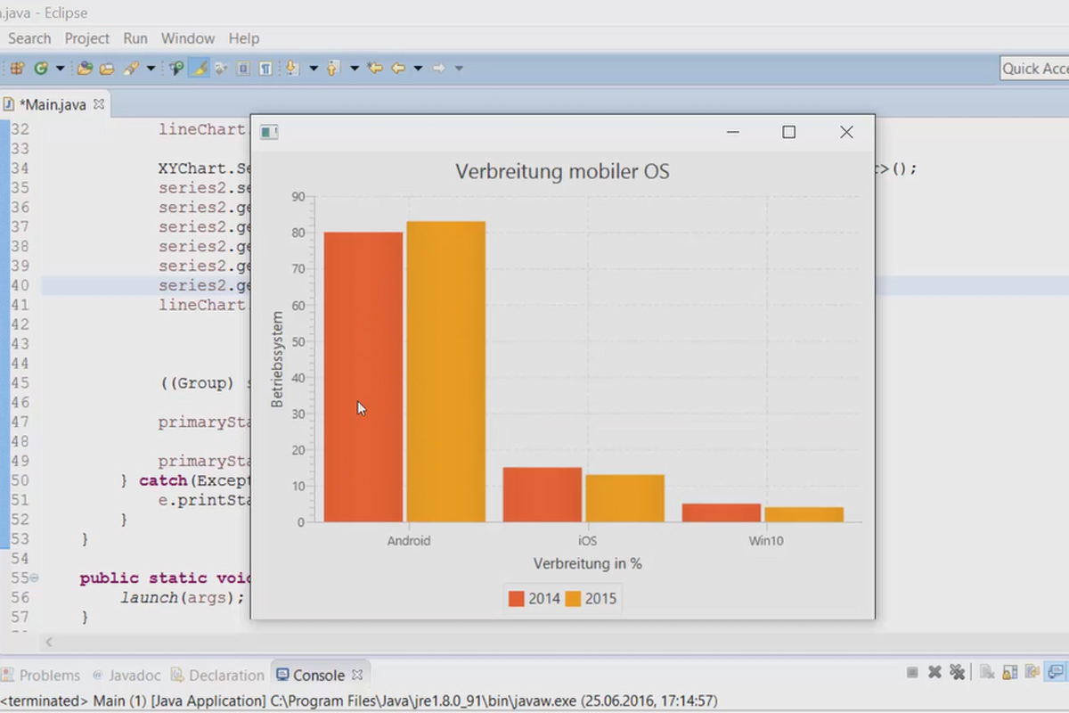Open the Search icon dropdown arrow

(x=151, y=69)
